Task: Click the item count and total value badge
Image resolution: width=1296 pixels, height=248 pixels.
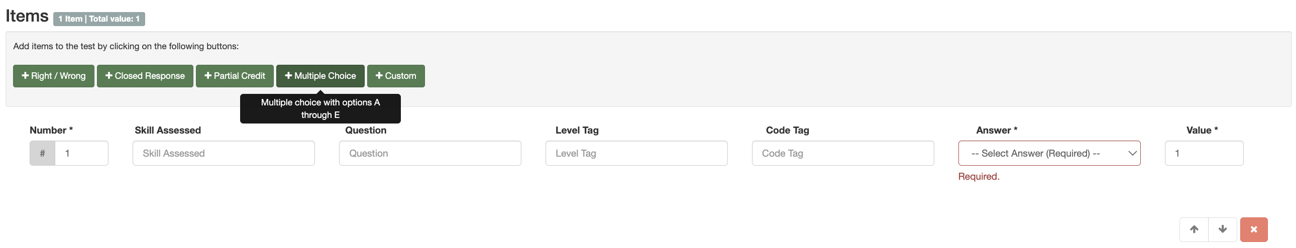Action: point(99,19)
